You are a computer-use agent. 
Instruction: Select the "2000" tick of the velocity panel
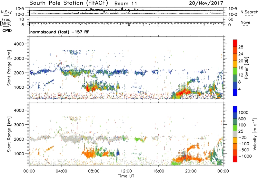pos(19,139)
